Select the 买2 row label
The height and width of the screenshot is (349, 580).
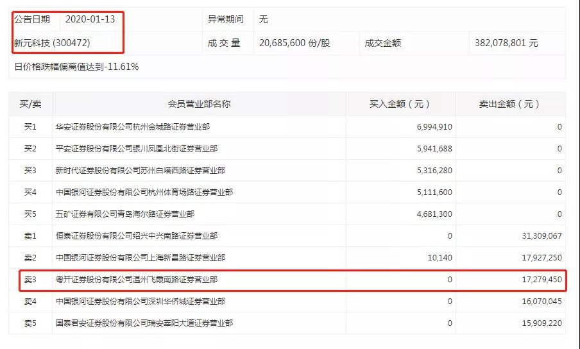click(30, 149)
